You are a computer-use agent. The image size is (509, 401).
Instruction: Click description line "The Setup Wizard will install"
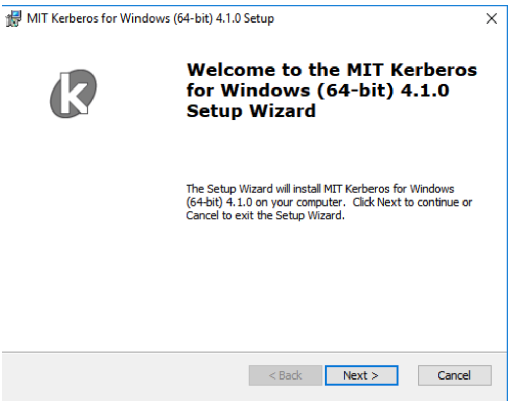253,189
